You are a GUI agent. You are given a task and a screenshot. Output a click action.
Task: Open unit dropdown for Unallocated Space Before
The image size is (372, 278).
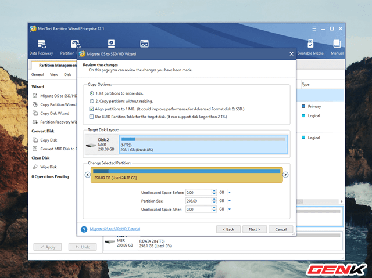pos(230,192)
